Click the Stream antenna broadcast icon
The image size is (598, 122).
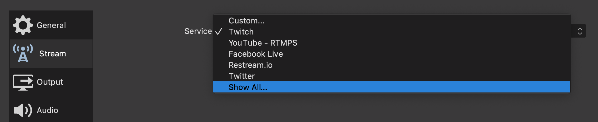coord(23,53)
